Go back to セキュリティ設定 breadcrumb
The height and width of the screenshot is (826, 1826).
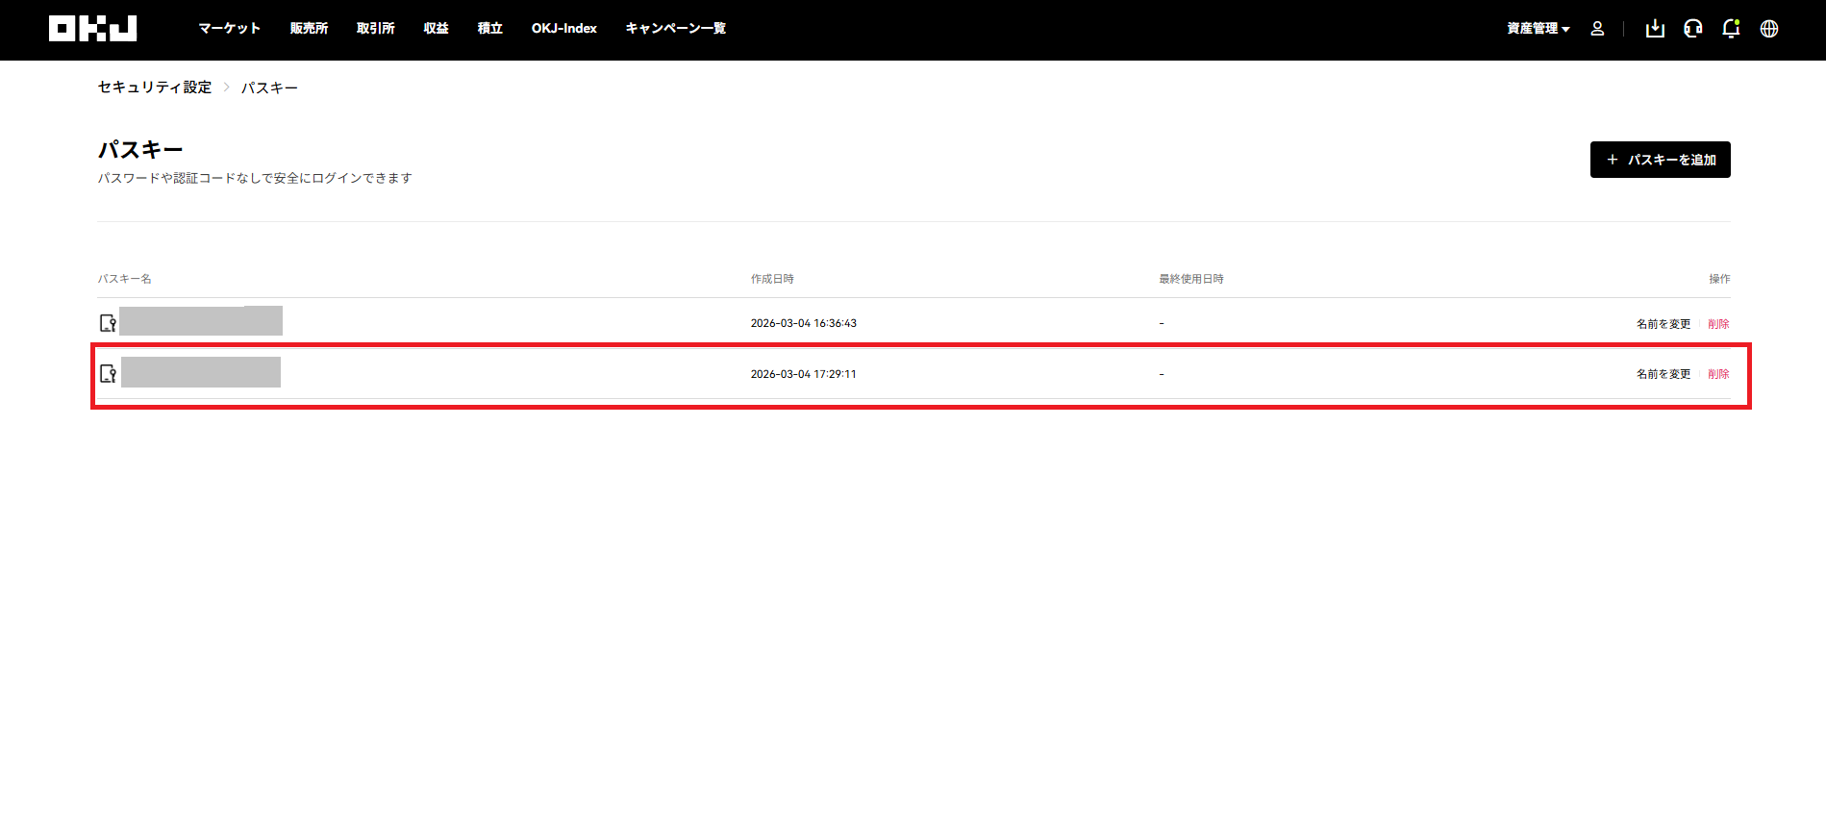(155, 88)
